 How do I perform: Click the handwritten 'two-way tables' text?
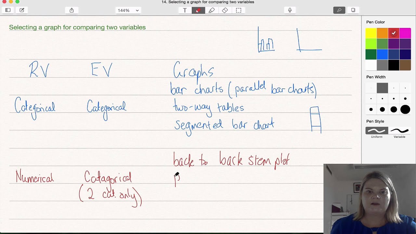(208, 107)
